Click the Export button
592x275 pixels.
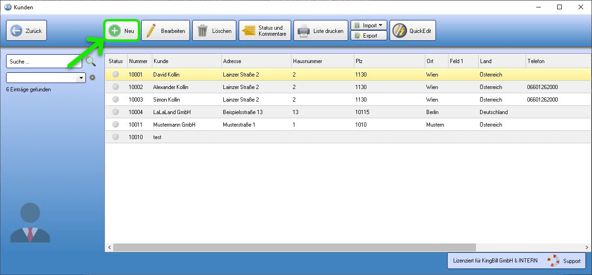coord(369,36)
